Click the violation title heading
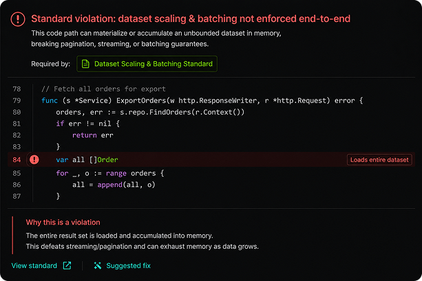Image resolution: width=422 pixels, height=281 pixels. point(191,19)
